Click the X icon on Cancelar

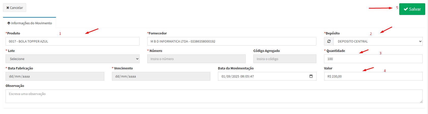[8, 8]
